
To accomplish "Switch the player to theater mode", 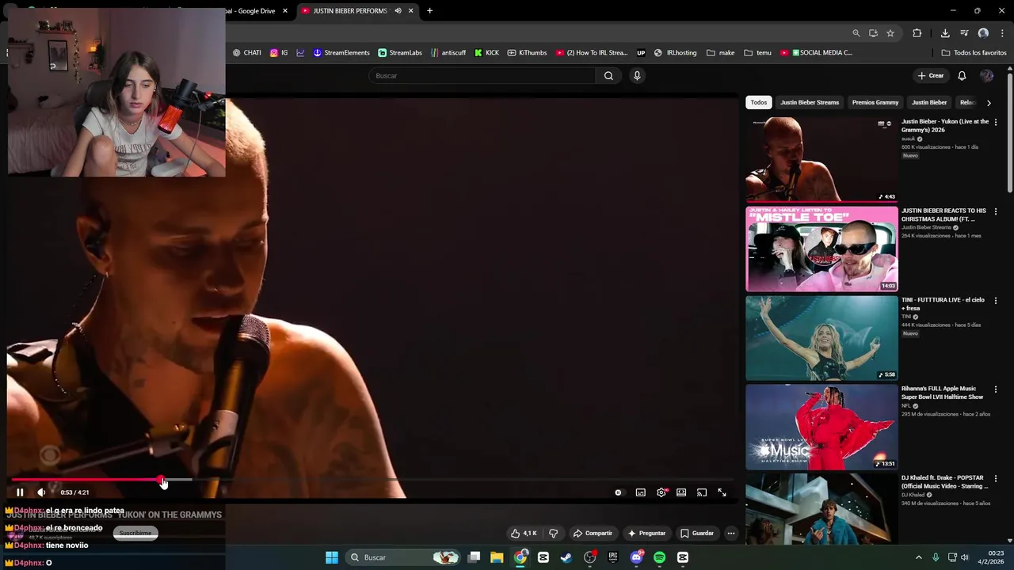I will tap(681, 492).
